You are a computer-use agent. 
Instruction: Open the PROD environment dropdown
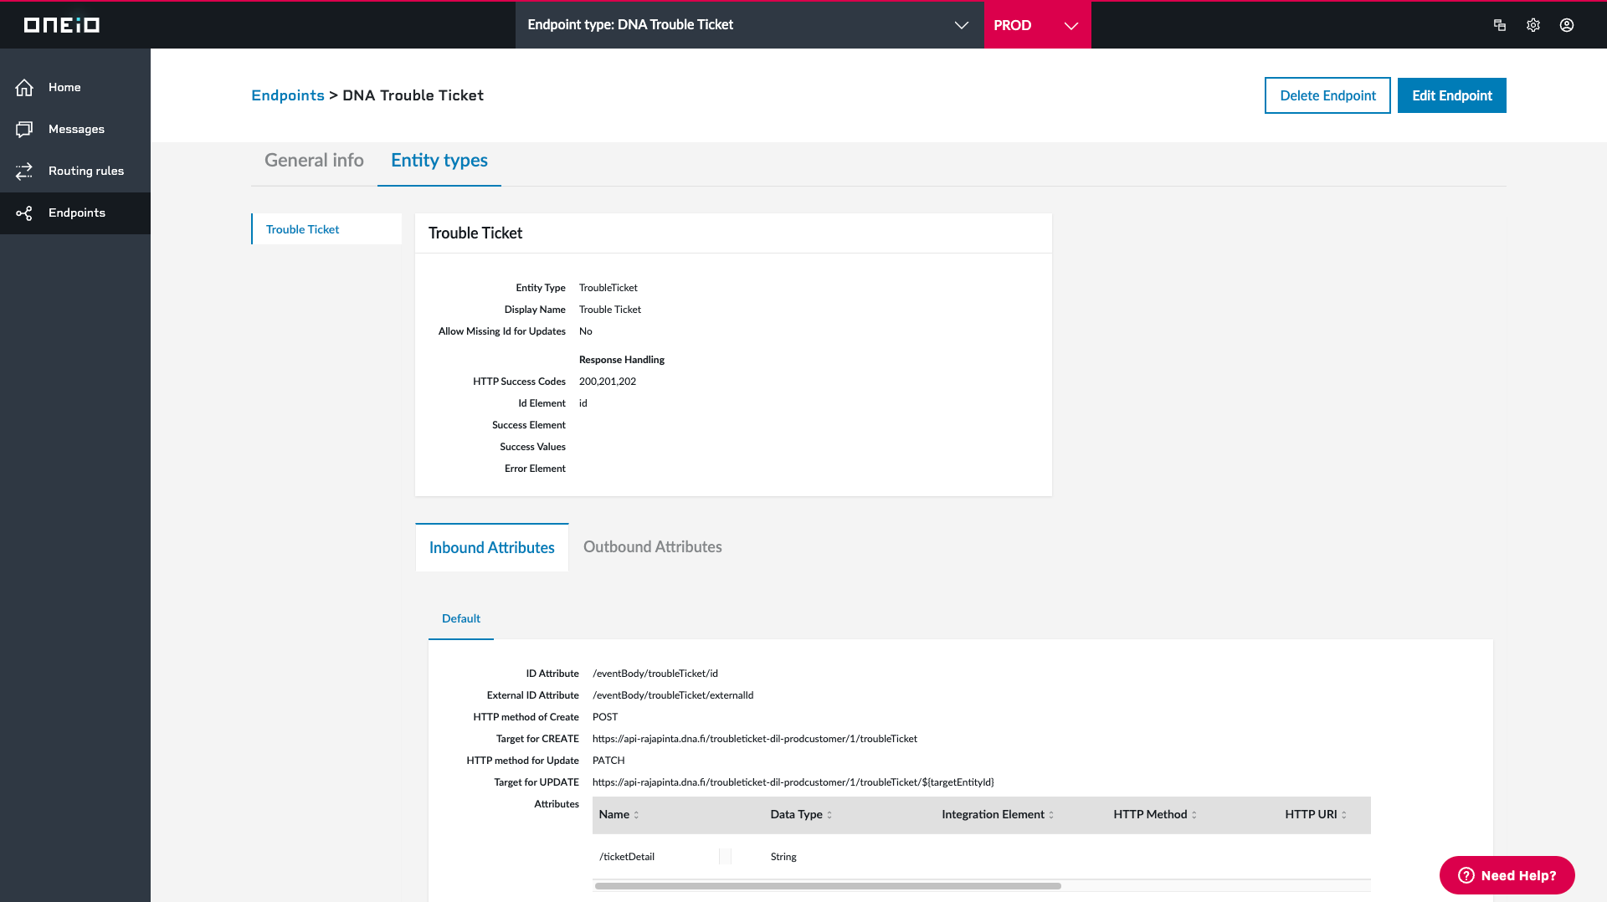click(1037, 25)
